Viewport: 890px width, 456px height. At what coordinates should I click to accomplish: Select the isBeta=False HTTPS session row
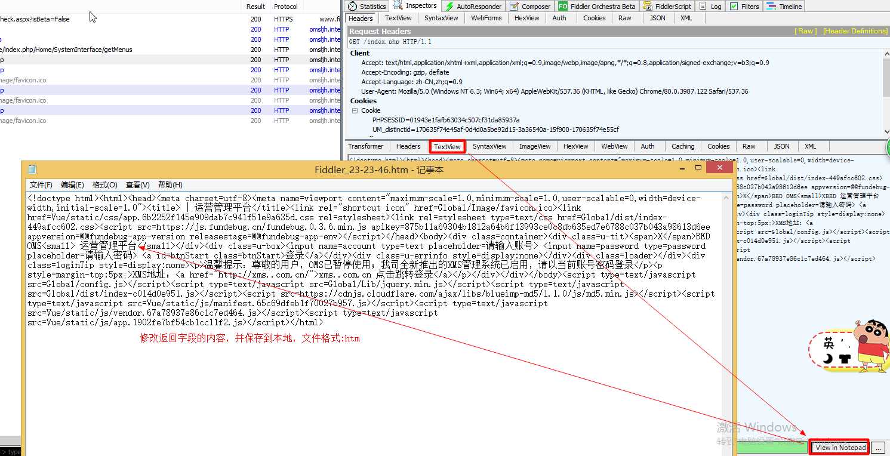click(171, 19)
